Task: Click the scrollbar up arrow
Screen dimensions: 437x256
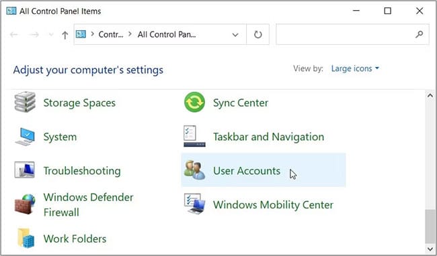Action: 430,96
